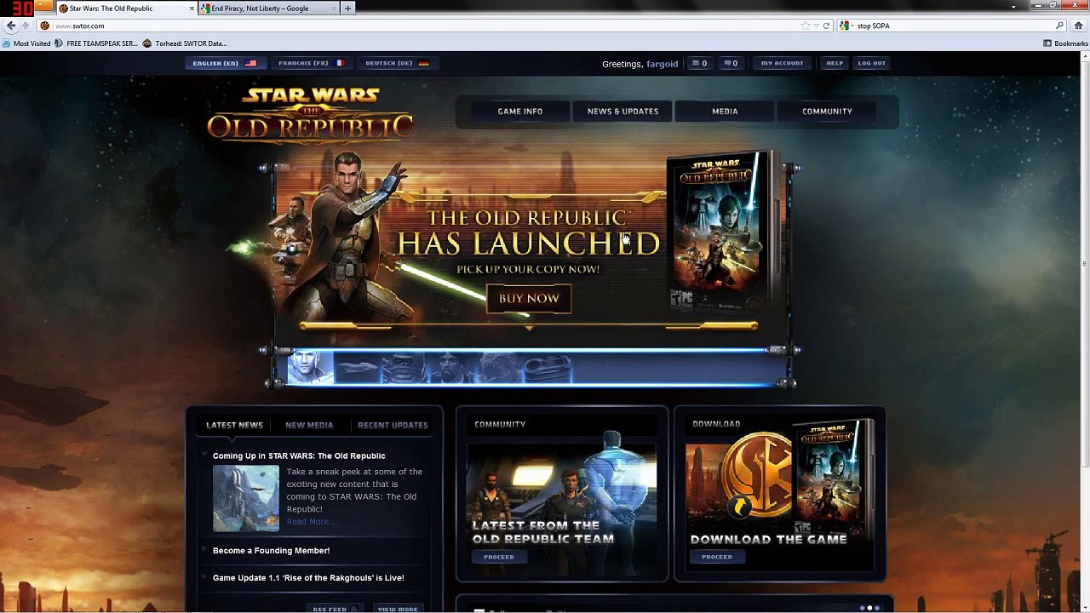Click Proceed under Download panel

point(717,557)
